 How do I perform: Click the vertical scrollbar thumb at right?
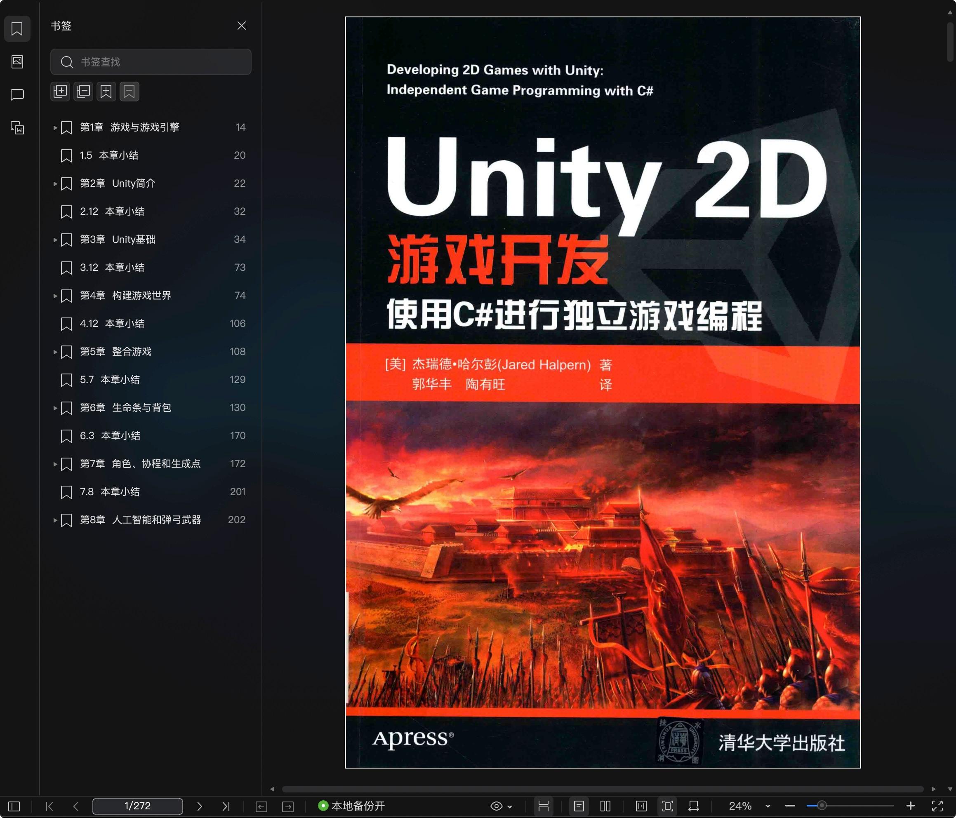pyautogui.click(x=950, y=42)
